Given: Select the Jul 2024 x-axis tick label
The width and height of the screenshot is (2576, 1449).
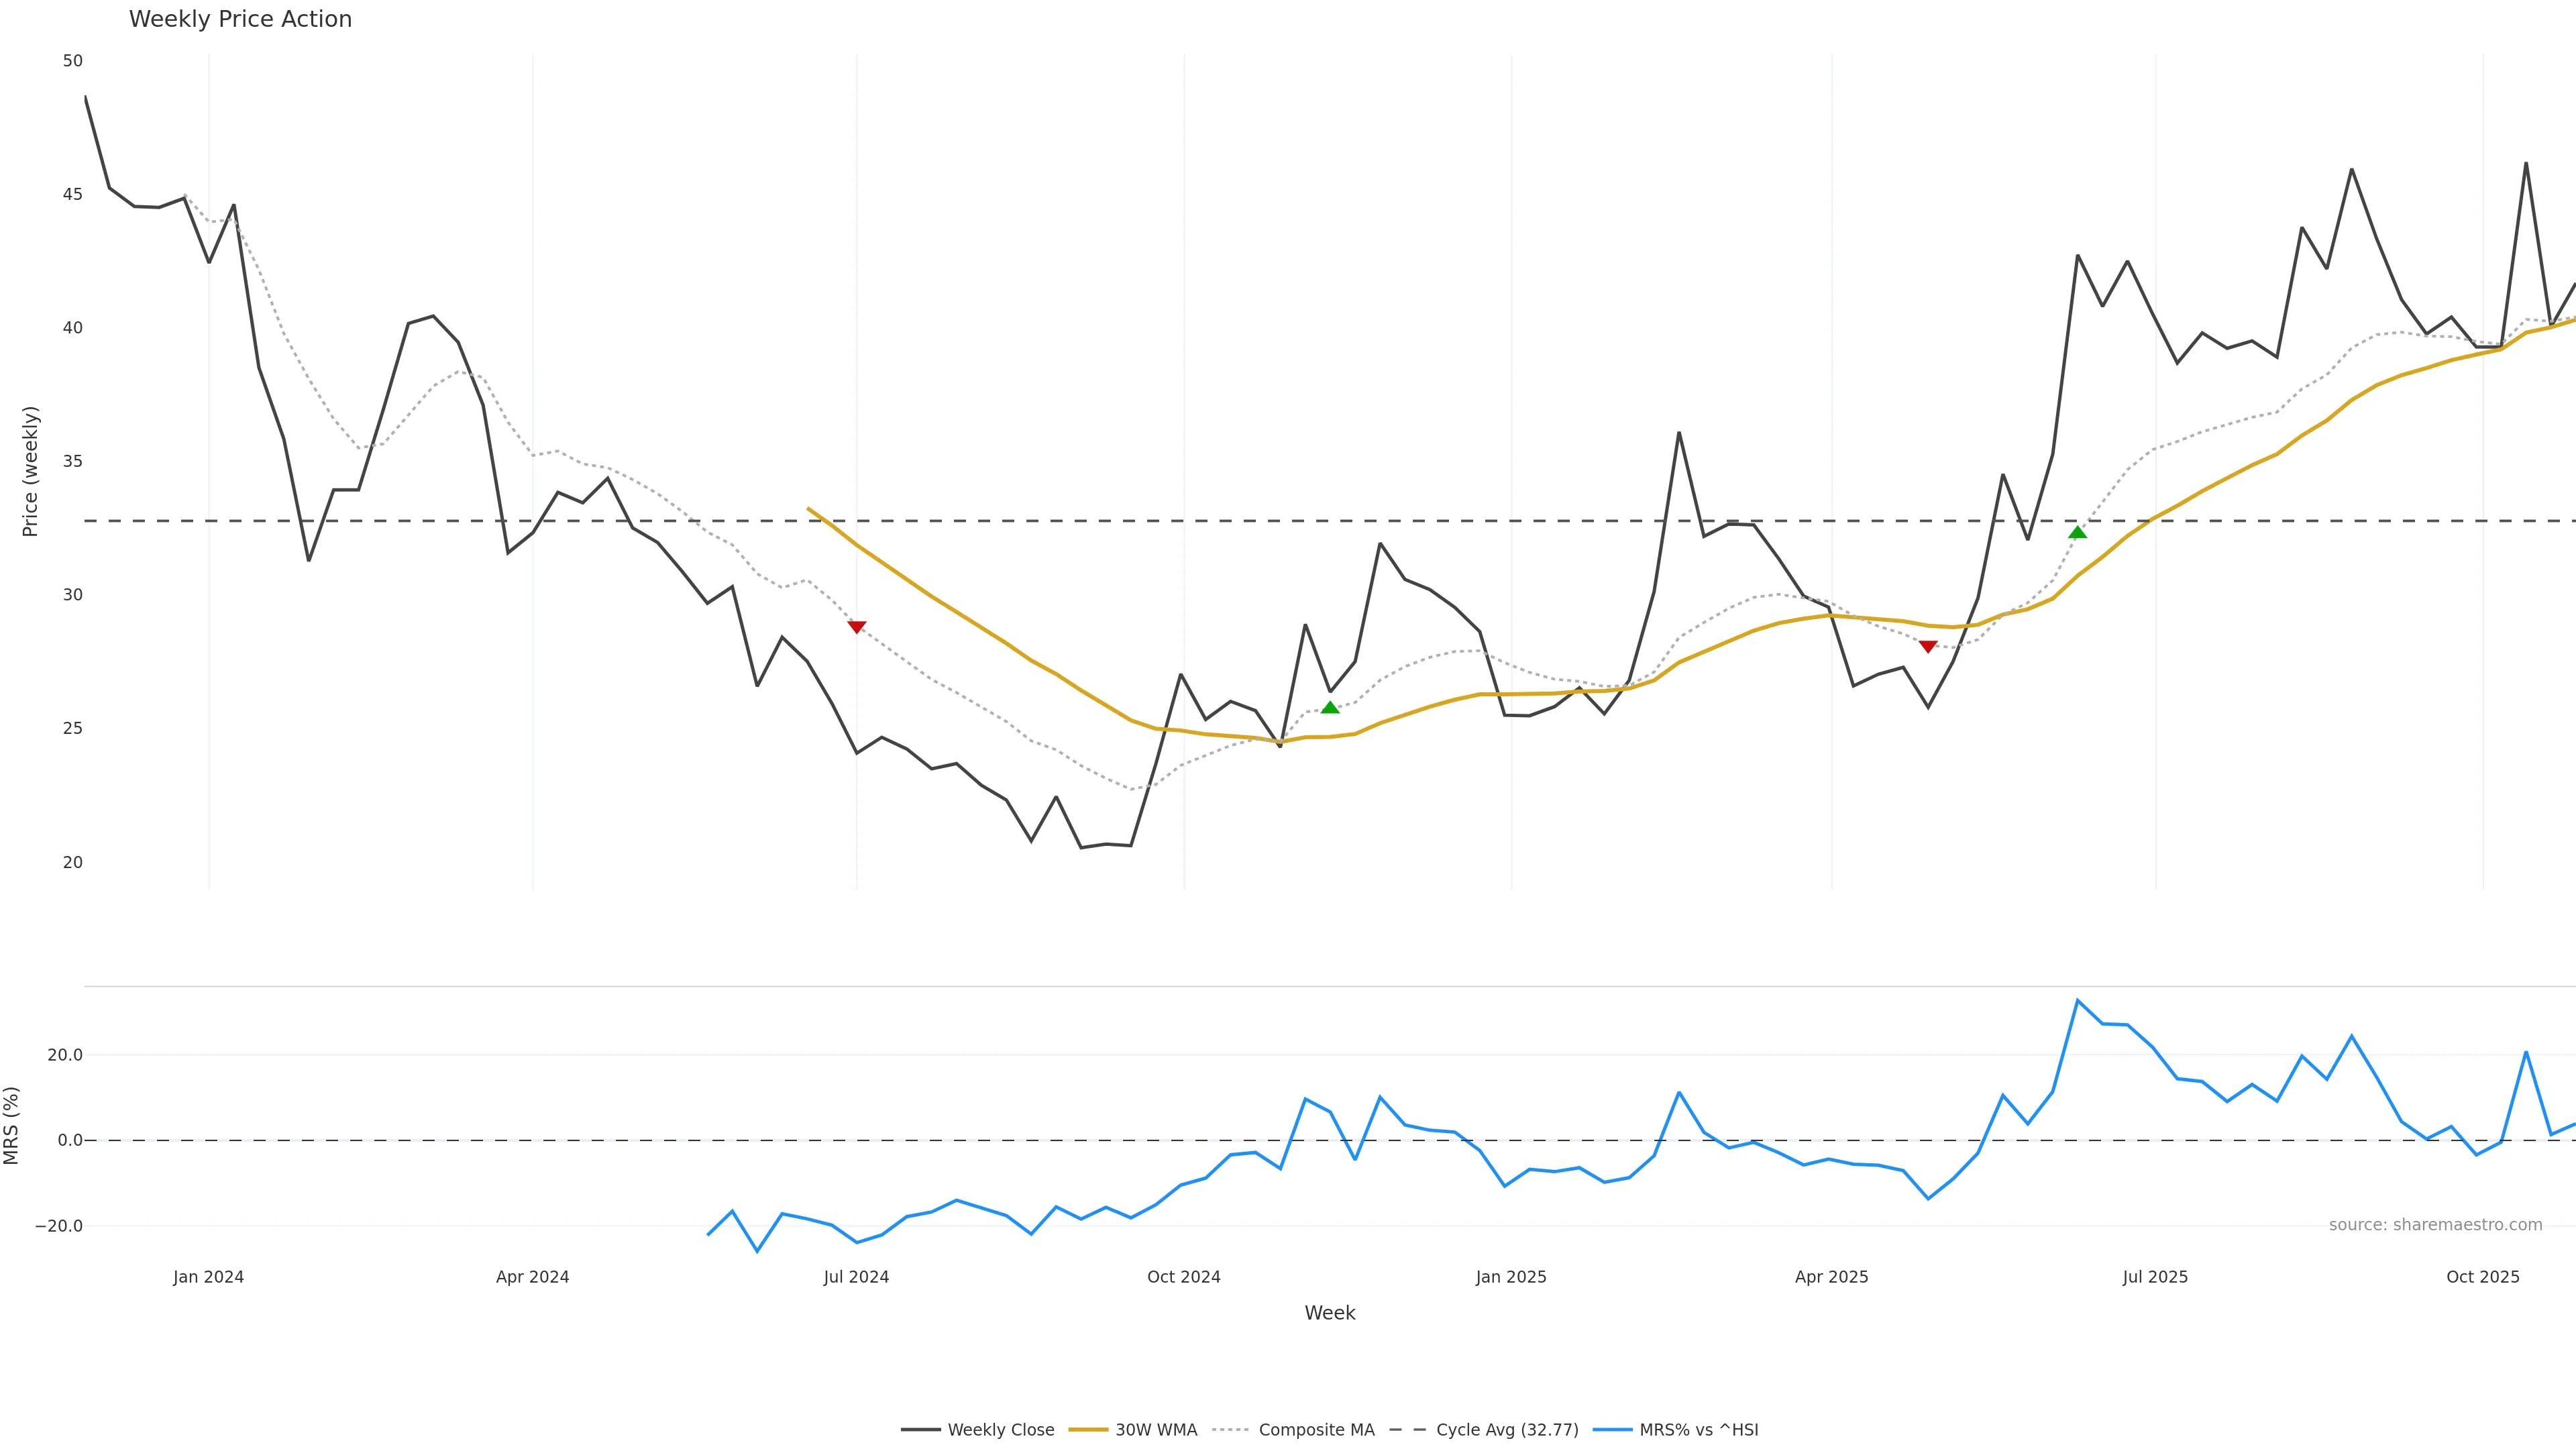Looking at the screenshot, I should click(x=856, y=1277).
